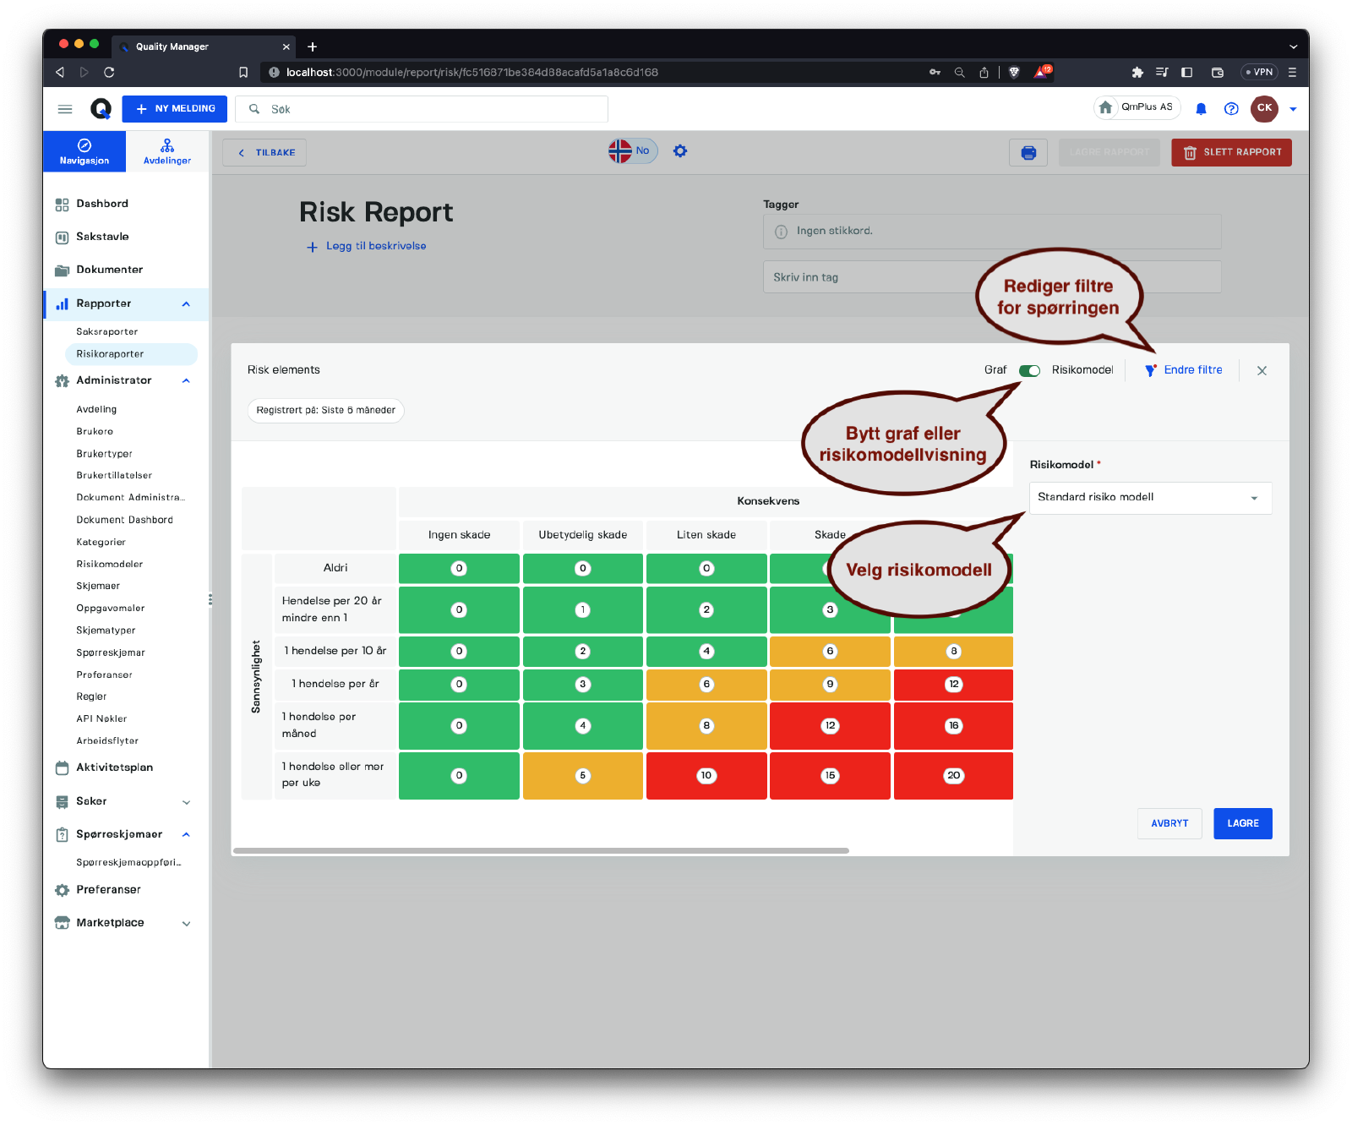The height and width of the screenshot is (1125, 1352).
Task: Click the help question mark icon
Action: 1231,109
